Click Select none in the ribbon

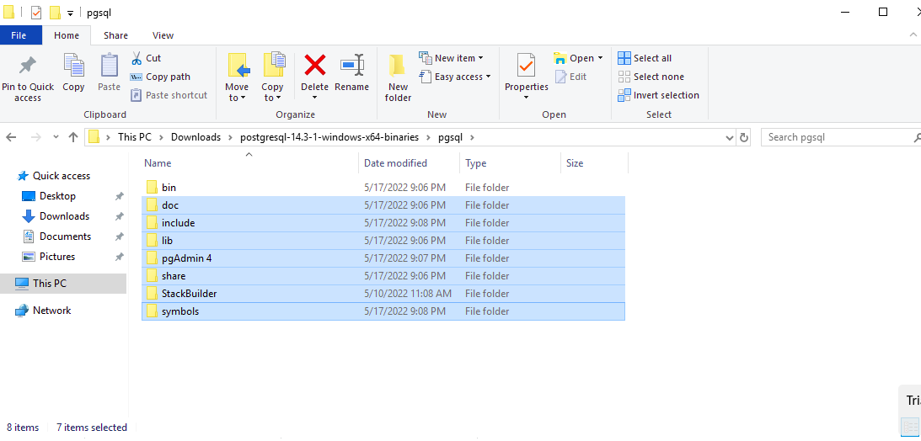click(651, 77)
